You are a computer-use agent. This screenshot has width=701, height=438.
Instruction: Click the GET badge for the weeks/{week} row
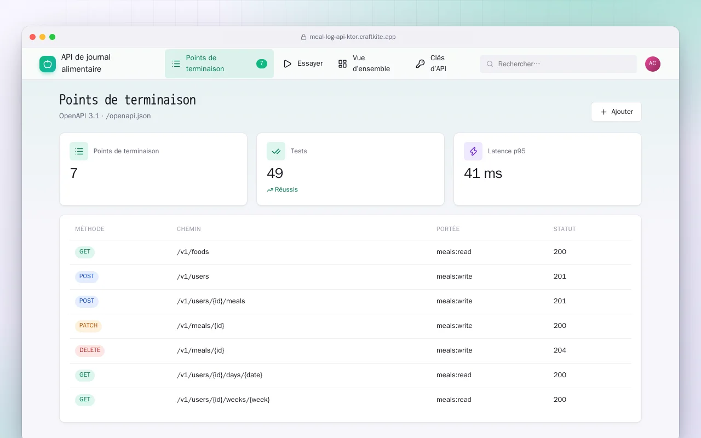[85, 400]
